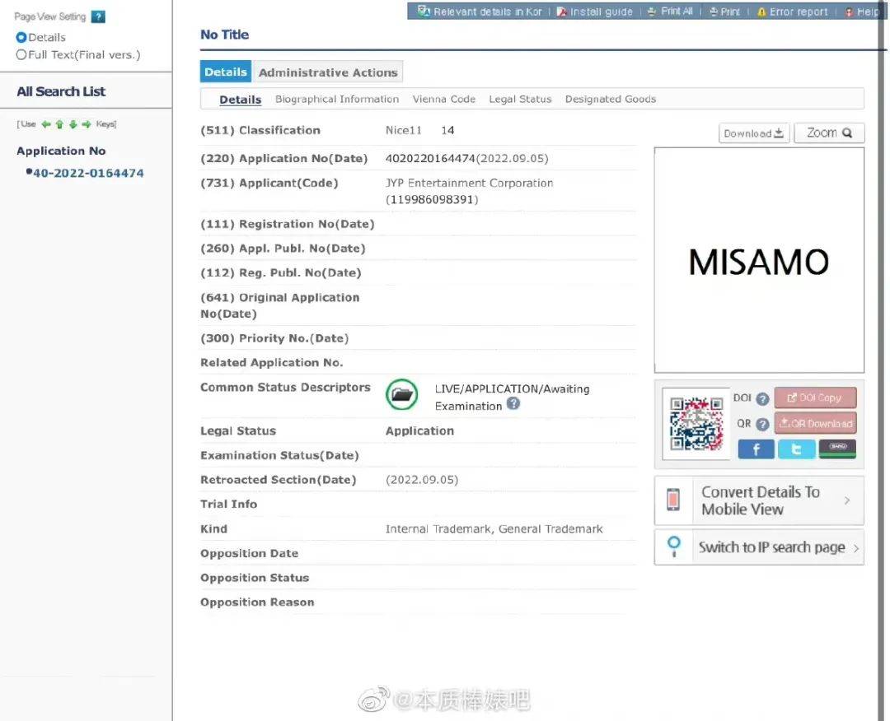This screenshot has height=721, width=890.
Task: Jump to Biographical Information section
Action: coord(337,100)
